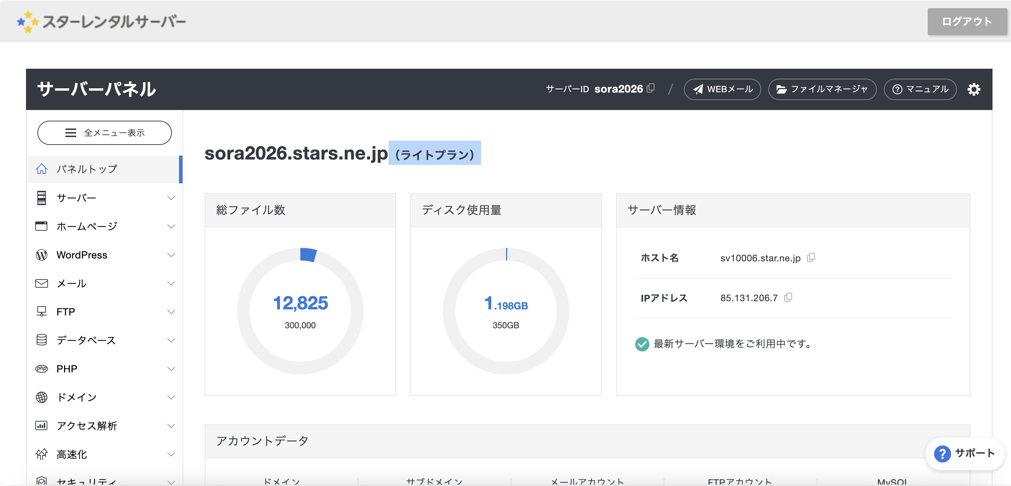1011x486 pixels.
Task: Expand the ホームページ menu chevron
Action: (171, 226)
